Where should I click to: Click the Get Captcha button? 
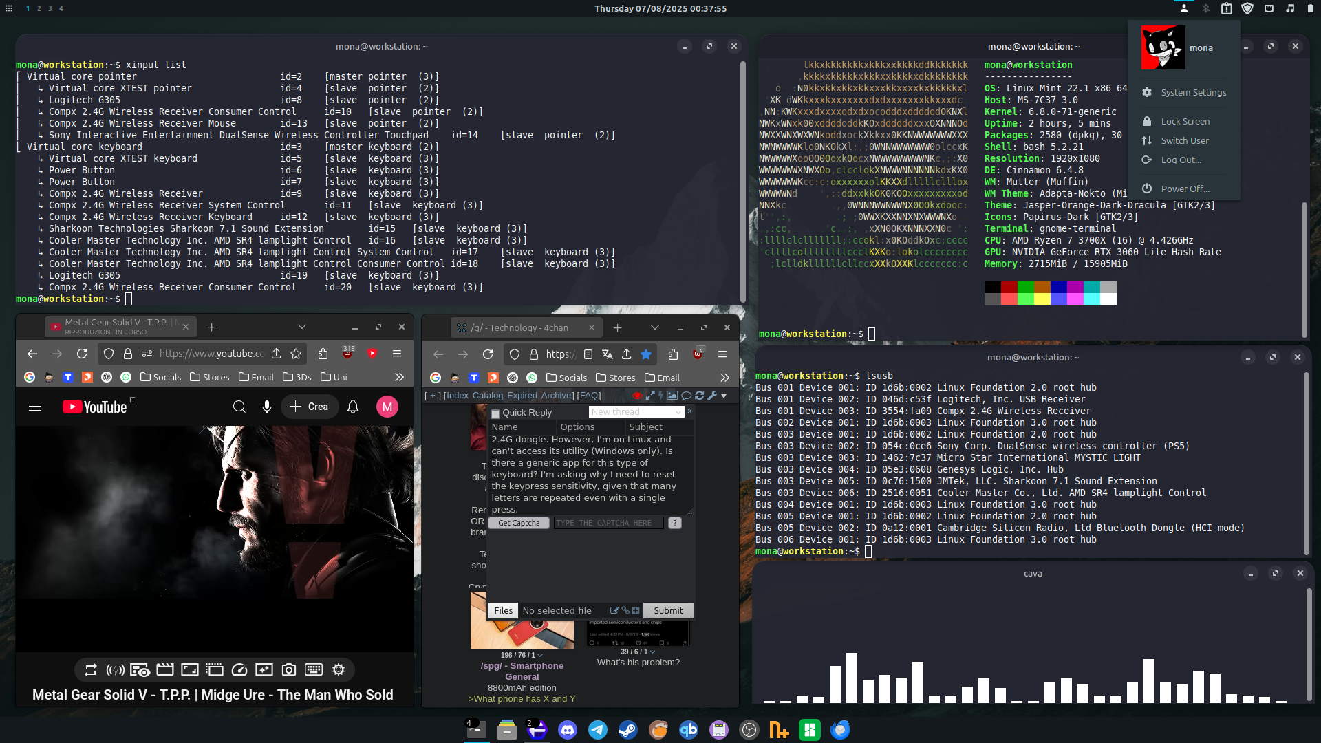click(519, 523)
